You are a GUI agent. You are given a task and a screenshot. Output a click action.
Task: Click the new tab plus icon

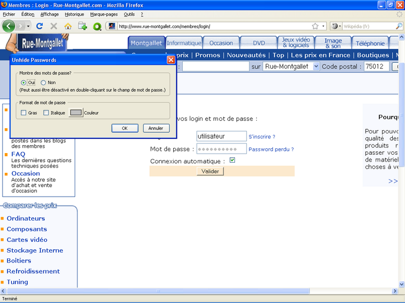click(83, 26)
